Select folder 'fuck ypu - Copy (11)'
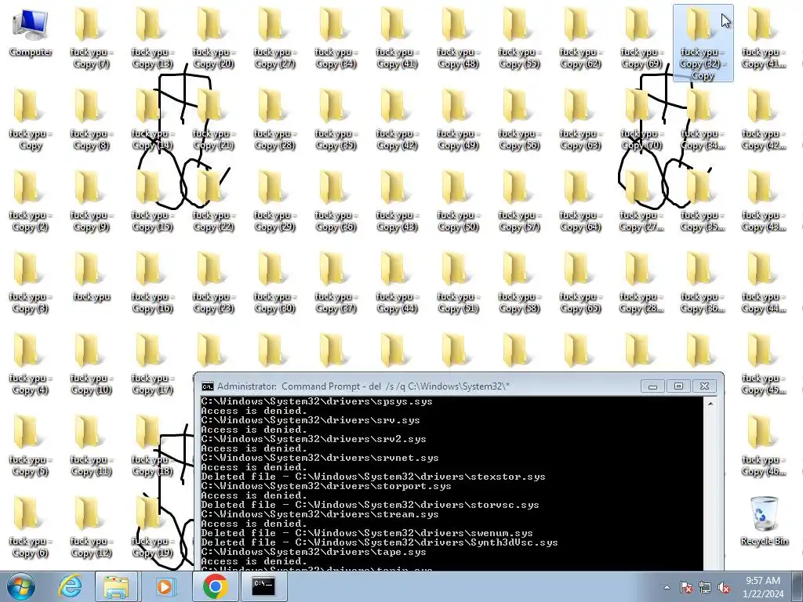This screenshot has width=803, height=602. (x=91, y=446)
